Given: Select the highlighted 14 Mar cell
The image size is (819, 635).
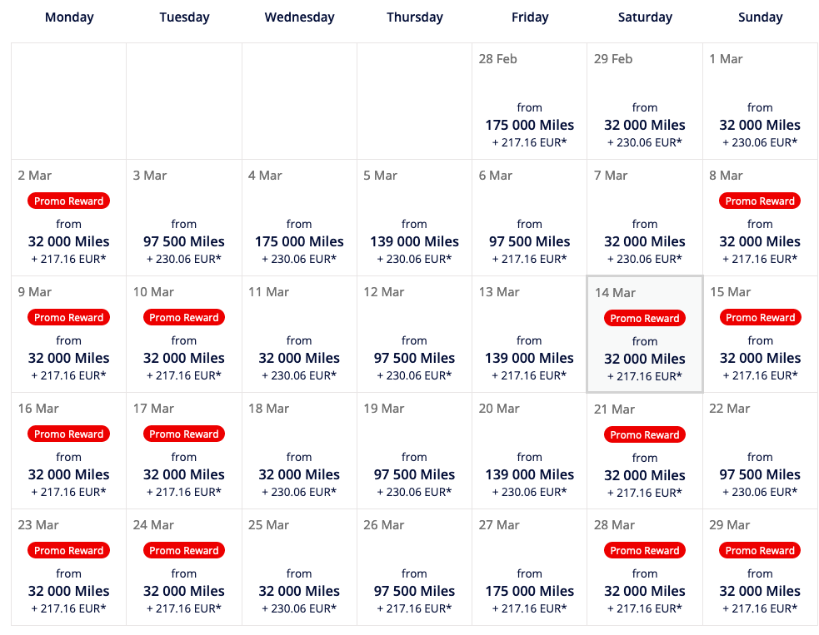Looking at the screenshot, I should [645, 334].
